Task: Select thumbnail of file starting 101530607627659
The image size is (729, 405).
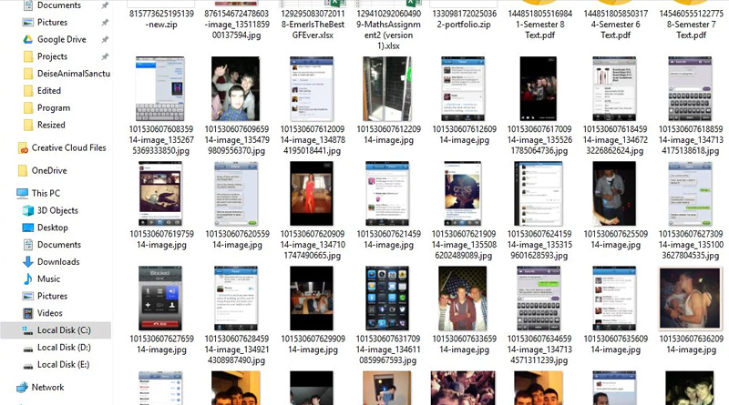Action: [160, 299]
